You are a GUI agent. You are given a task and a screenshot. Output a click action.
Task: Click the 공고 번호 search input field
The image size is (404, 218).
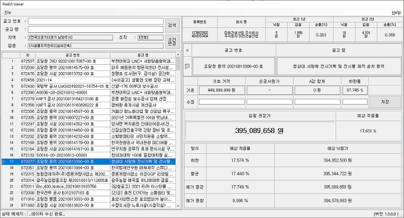(x=96, y=21)
